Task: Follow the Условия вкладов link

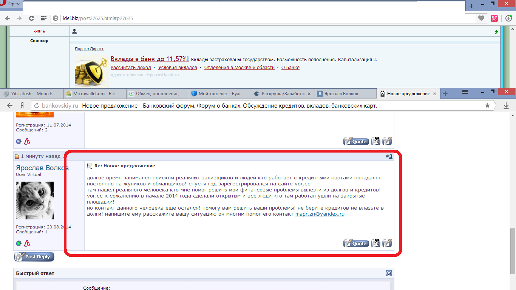Action: [x=178, y=68]
